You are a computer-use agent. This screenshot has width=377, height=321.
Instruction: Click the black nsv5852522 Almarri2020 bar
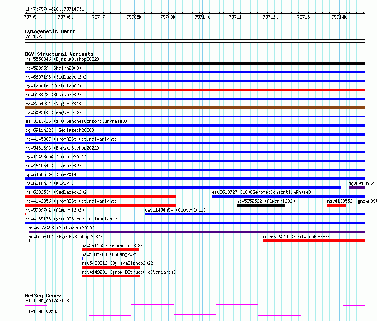(261, 205)
